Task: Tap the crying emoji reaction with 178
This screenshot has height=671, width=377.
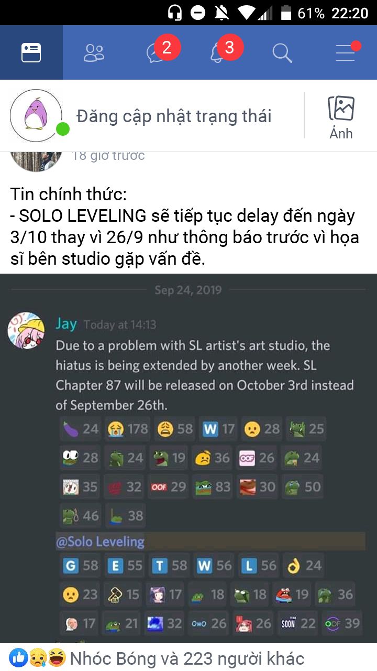Action: coord(127,429)
